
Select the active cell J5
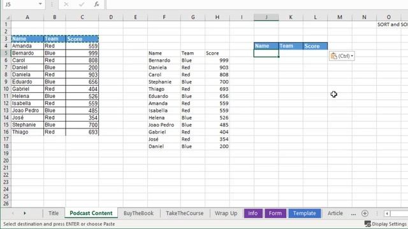266,53
